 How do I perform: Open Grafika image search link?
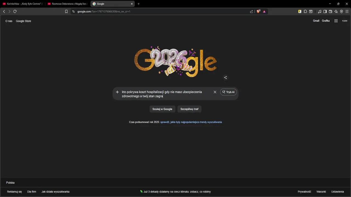point(326,21)
